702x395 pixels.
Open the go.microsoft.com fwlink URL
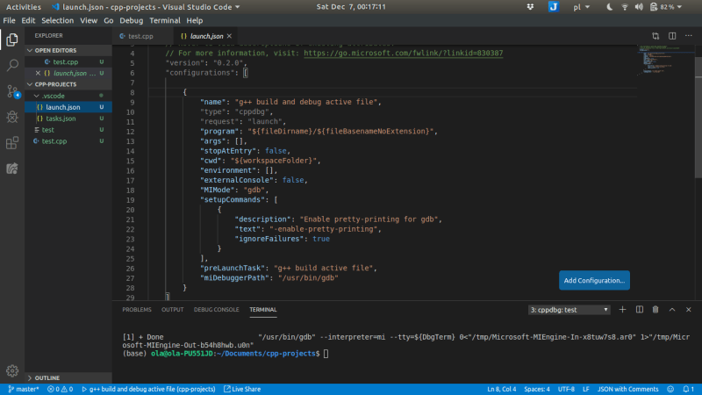click(x=403, y=53)
